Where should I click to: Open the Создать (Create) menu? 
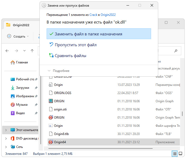pyautogui.click(x=18, y=36)
